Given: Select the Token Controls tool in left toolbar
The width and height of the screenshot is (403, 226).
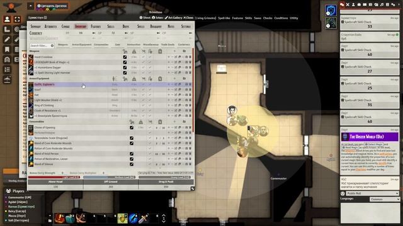Looking at the screenshot, I should point(7,19).
